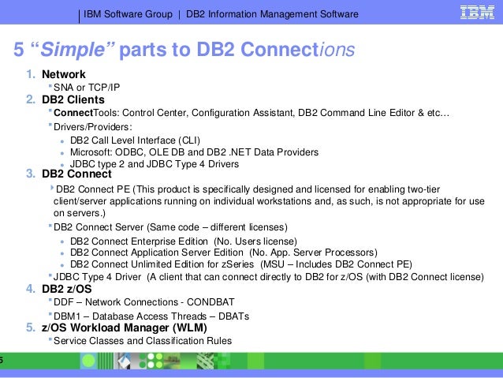
Task: Click the 'DB2 z/OS' heading
Action: pos(67,289)
